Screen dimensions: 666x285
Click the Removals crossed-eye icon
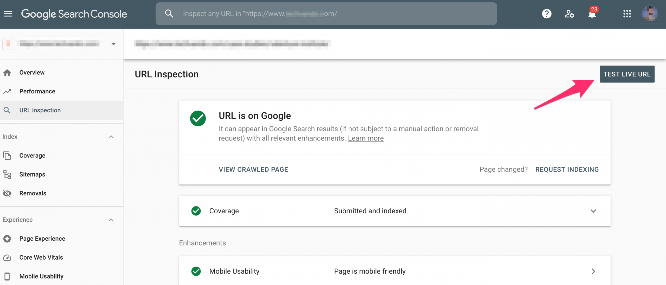click(x=7, y=193)
